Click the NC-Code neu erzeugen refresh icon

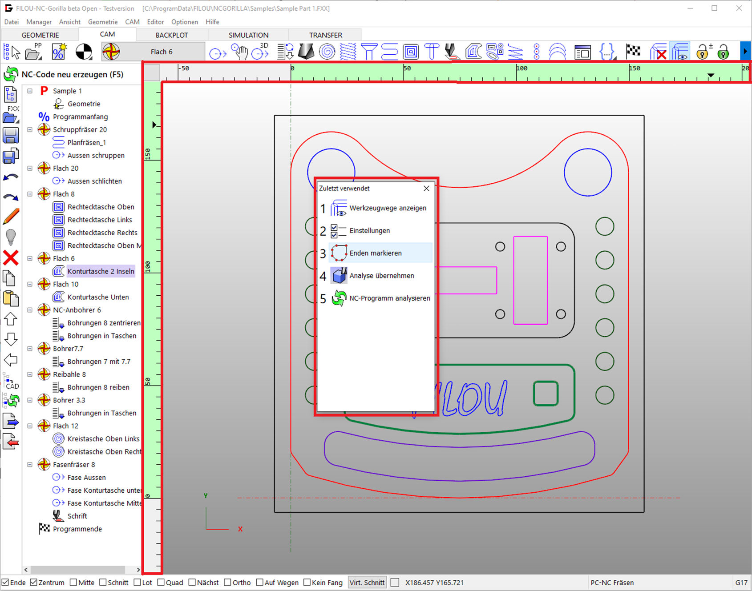click(x=11, y=74)
